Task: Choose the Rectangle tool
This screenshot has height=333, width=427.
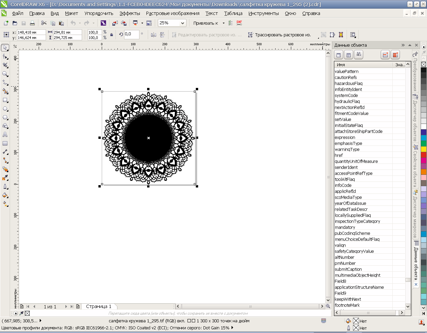Action: coord(5,100)
